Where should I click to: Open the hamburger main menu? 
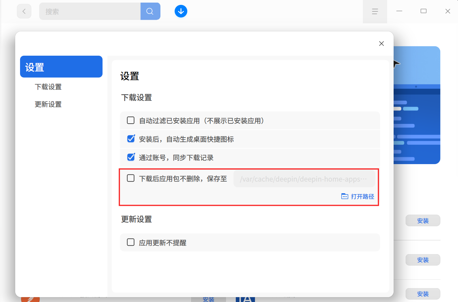click(375, 12)
